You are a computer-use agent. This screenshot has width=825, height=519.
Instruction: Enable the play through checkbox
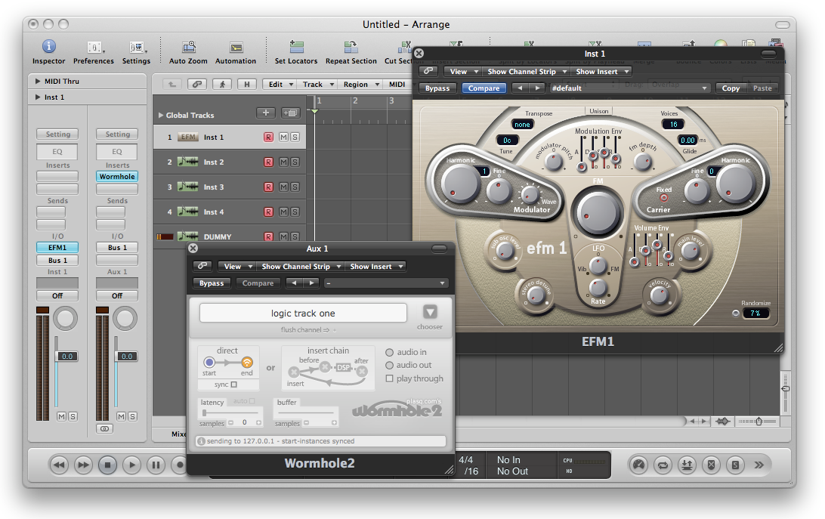click(x=389, y=378)
